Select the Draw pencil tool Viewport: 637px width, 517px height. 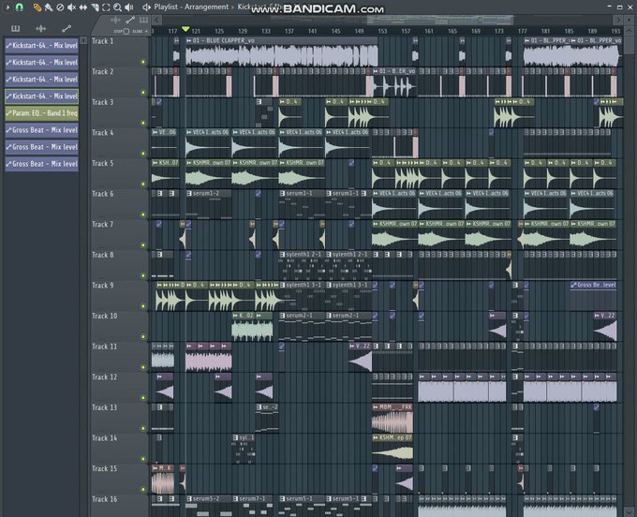tap(37, 7)
